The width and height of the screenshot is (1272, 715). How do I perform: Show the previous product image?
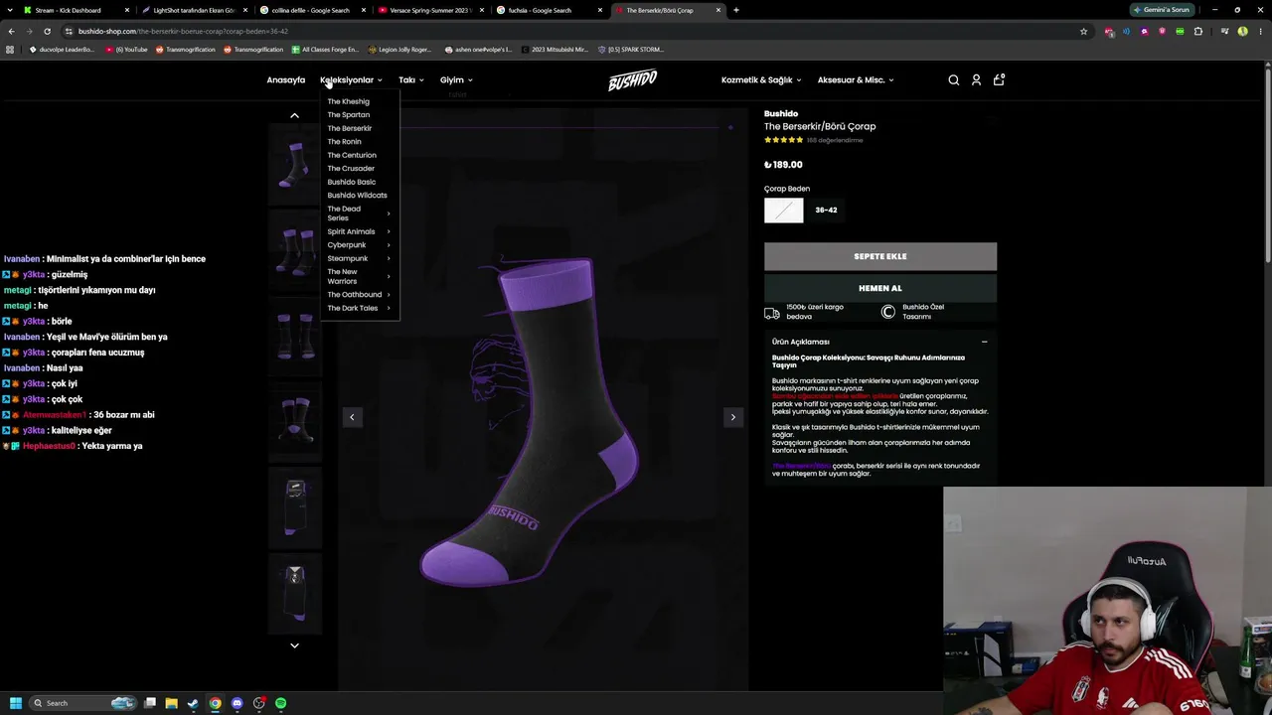352,417
